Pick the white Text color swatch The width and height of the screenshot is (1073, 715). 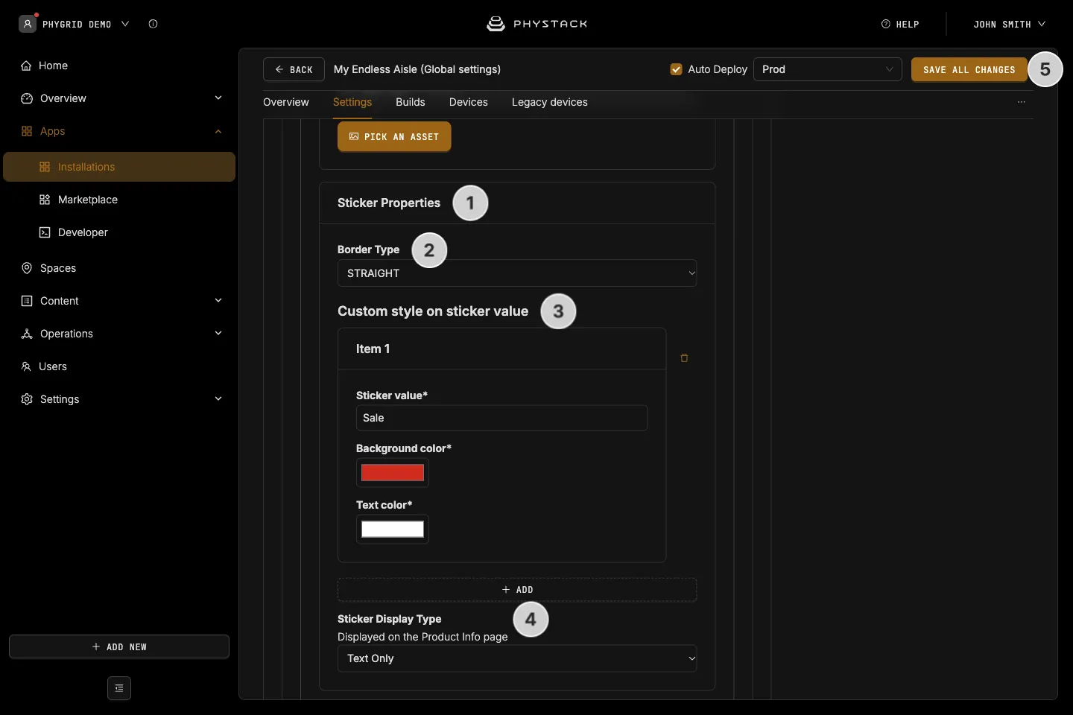point(393,530)
